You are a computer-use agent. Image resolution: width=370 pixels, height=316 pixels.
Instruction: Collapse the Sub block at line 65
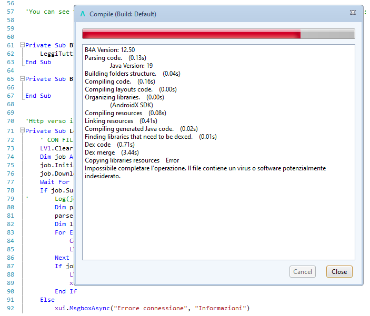coord(22,78)
